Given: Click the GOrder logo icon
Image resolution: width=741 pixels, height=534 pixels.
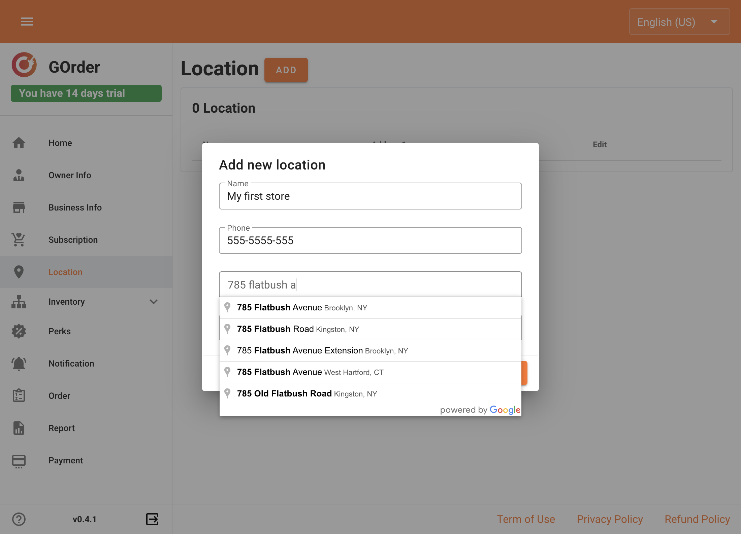Looking at the screenshot, I should 24,65.
